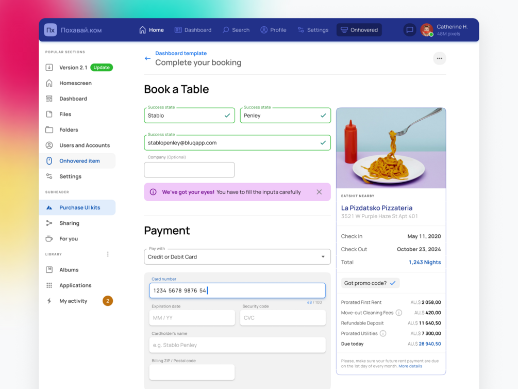The width and height of the screenshot is (518, 389).
Task: Click the Пх logo icon
Action: tap(51, 30)
